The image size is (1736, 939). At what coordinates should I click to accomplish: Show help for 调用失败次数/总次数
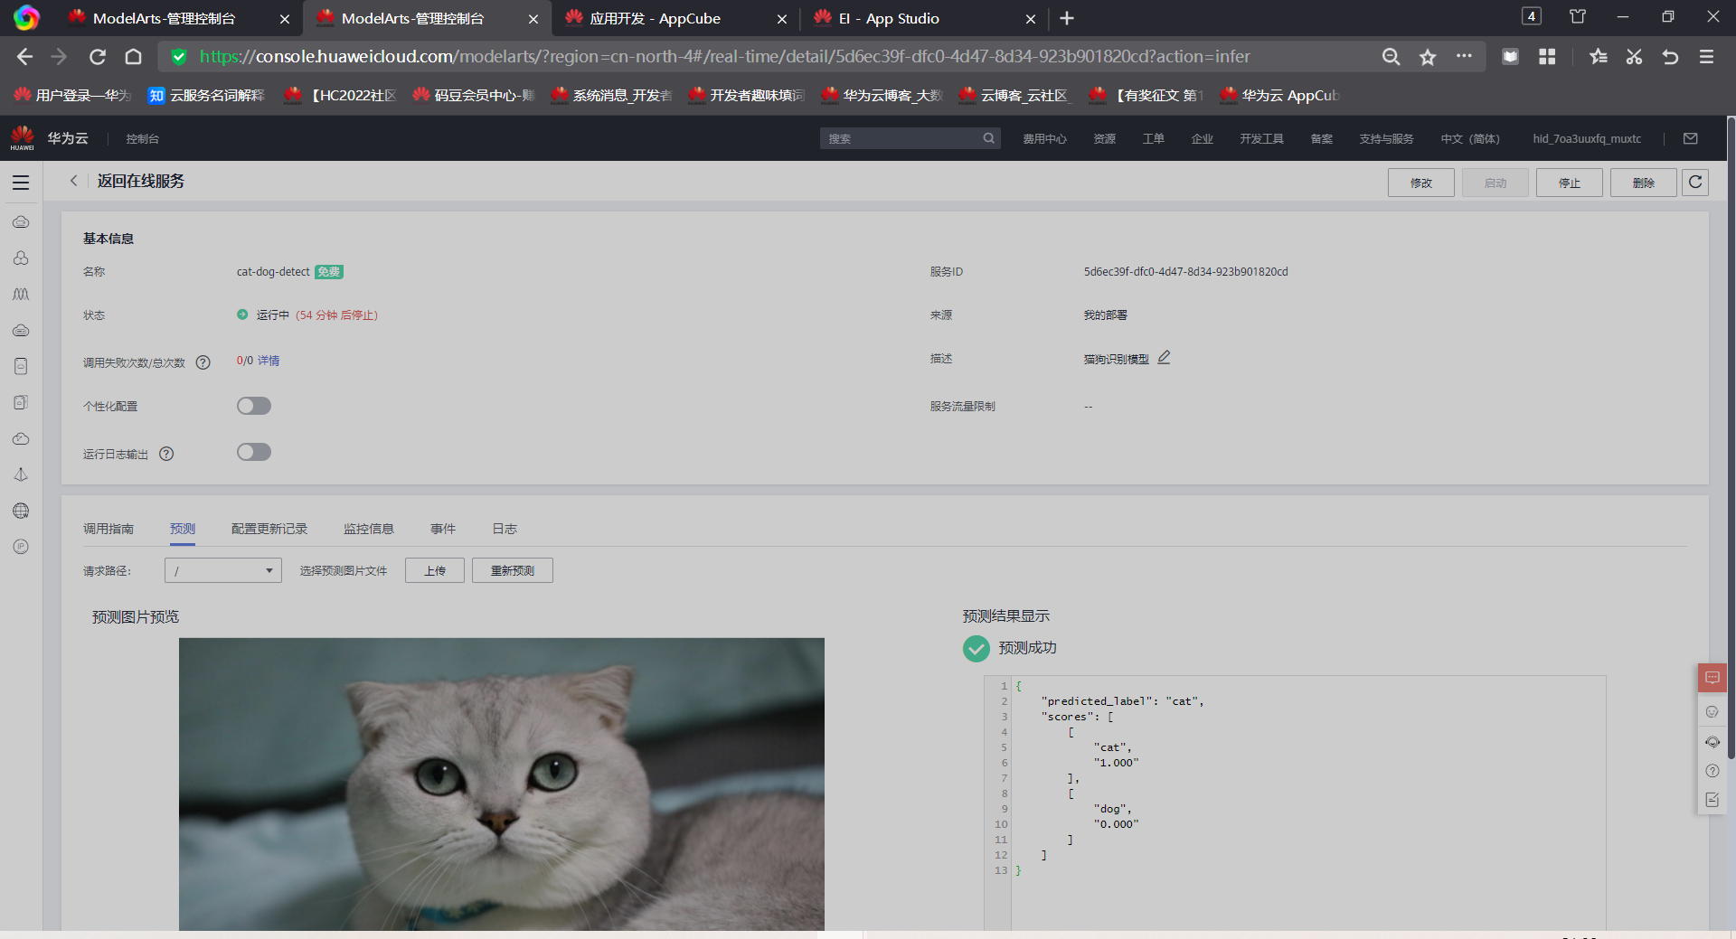[x=203, y=362]
